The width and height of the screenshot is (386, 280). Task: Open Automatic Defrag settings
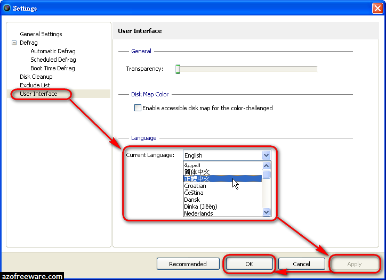[53, 51]
